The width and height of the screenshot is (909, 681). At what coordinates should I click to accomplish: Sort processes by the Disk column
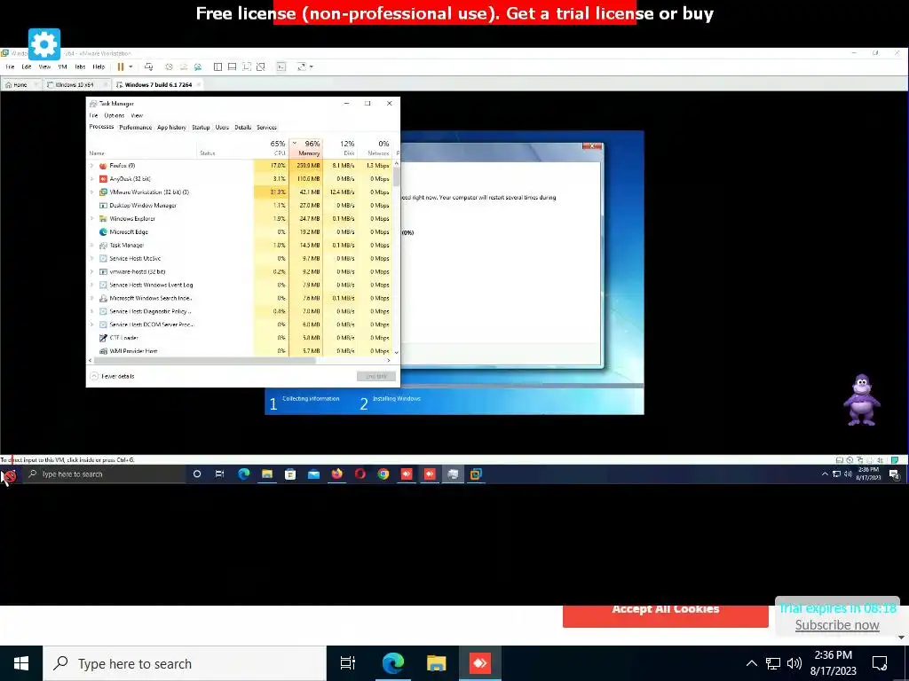coord(341,148)
